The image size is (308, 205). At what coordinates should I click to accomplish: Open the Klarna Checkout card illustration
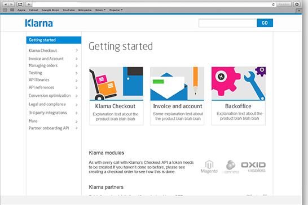click(116, 83)
